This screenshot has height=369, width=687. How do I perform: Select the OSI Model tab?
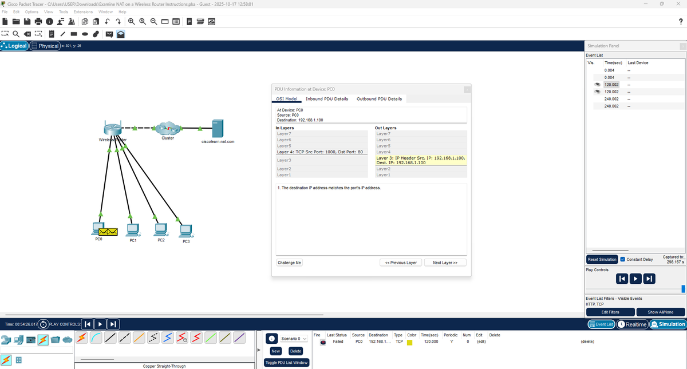coord(287,98)
